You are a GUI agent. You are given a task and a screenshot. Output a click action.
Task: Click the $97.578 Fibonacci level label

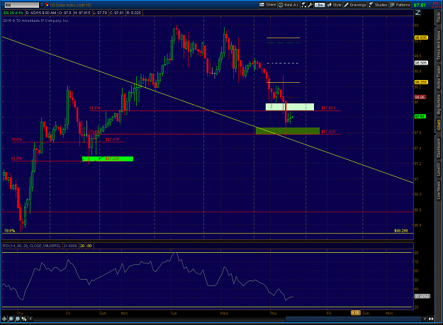pos(328,132)
